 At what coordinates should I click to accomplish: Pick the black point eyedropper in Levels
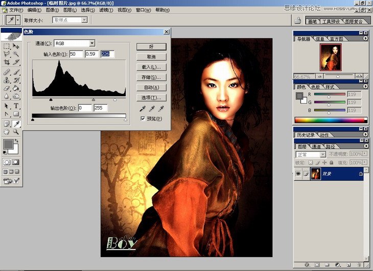click(x=142, y=109)
